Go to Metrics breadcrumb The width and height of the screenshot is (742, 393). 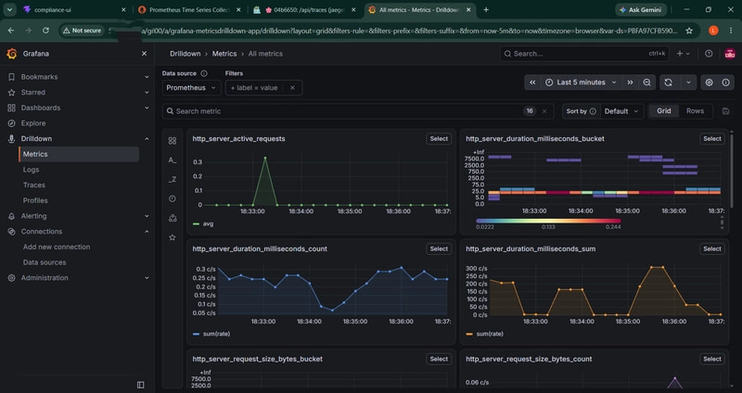pos(224,54)
